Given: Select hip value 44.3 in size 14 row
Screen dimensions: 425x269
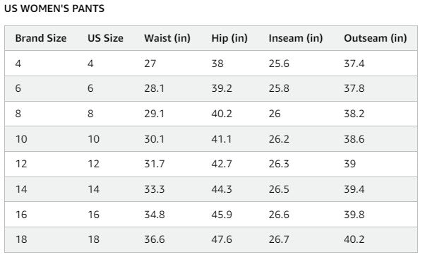Looking at the screenshot, I should (x=222, y=189).
